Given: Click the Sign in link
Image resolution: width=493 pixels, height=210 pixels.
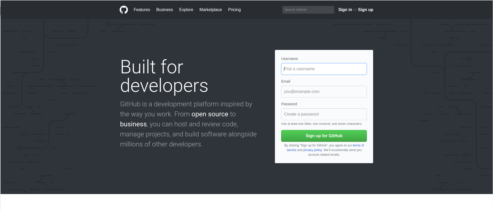Looking at the screenshot, I should (x=345, y=10).
